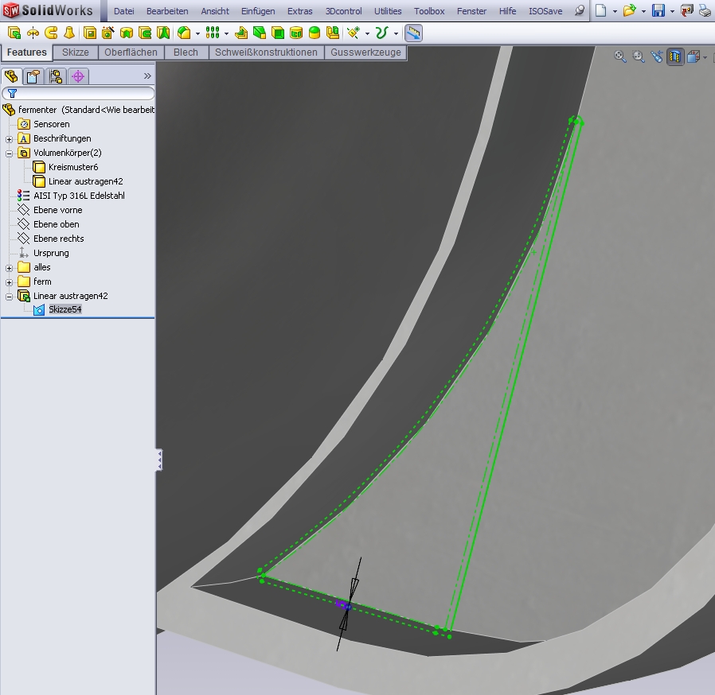The image size is (715, 695).
Task: Select the AISI Typ 316L Edelstahl material
Action: [x=78, y=196]
